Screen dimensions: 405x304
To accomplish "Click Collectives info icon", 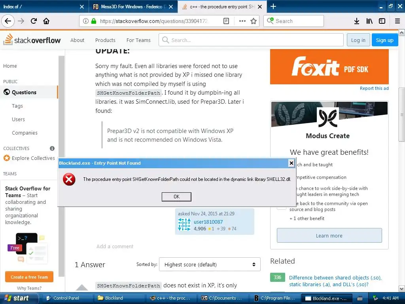I will pyautogui.click(x=52, y=148).
